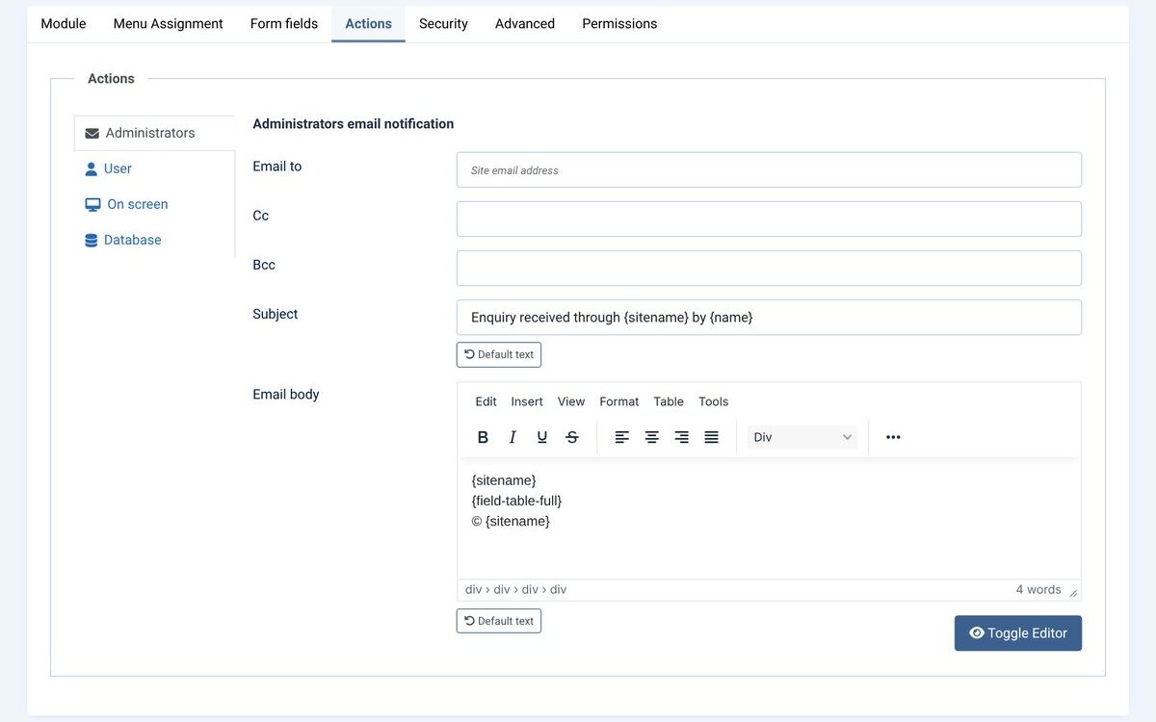Apply italic formatting in the editor
This screenshot has height=722, width=1156.
(x=512, y=437)
